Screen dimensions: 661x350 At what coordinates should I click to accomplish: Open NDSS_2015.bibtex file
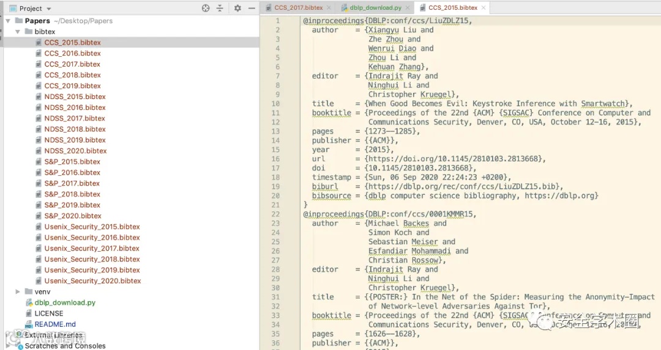click(x=75, y=97)
